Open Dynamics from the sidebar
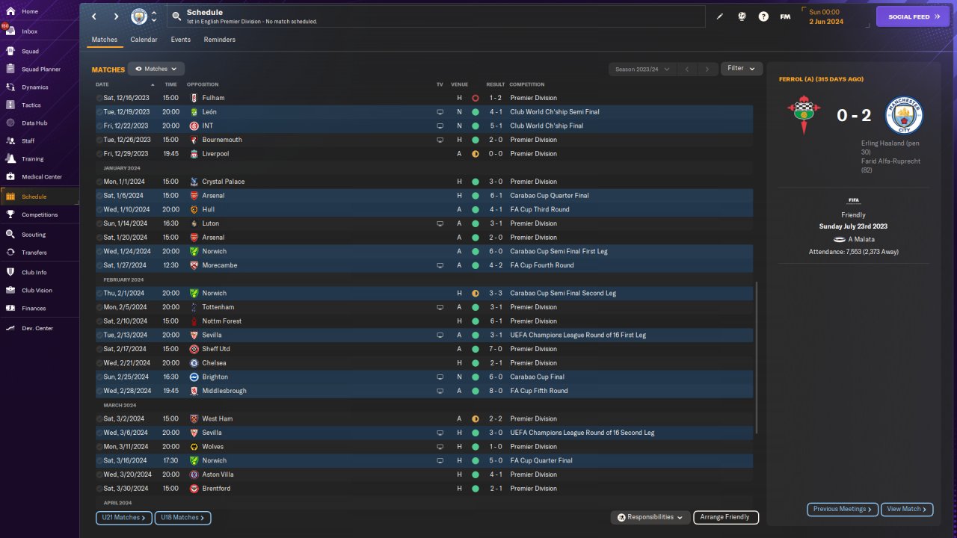The image size is (957, 538). click(x=40, y=87)
